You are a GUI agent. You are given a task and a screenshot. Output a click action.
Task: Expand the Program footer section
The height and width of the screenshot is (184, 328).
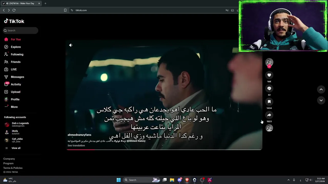pos(8,163)
